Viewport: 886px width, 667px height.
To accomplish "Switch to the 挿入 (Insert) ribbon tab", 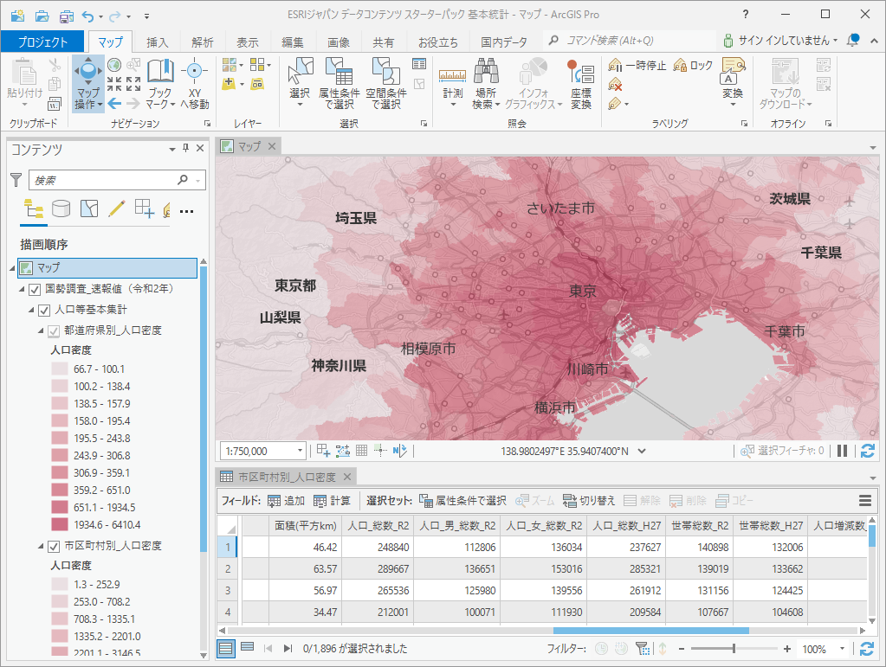I will [x=158, y=42].
